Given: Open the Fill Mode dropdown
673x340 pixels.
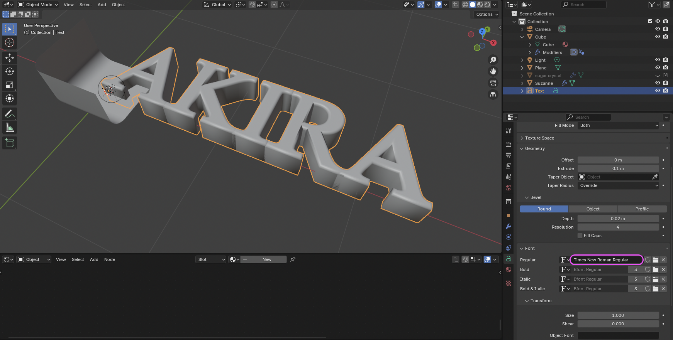Looking at the screenshot, I should pos(619,125).
